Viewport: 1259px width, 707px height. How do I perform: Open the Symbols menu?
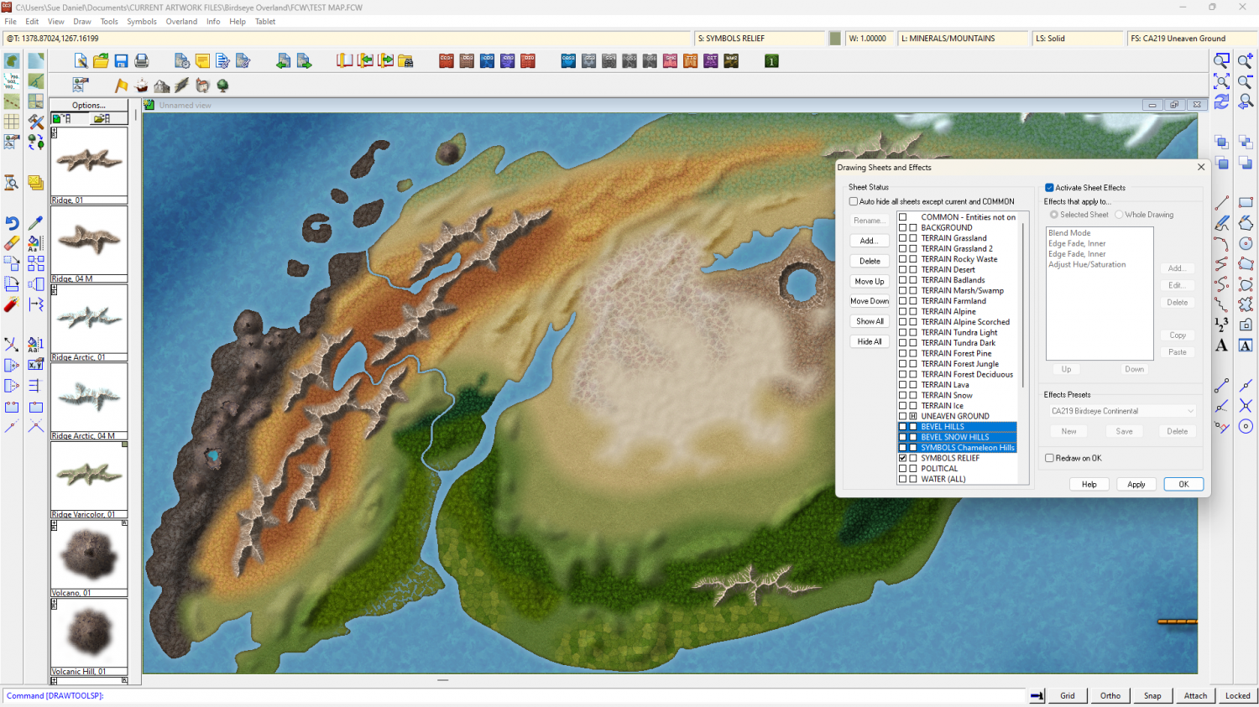tap(142, 22)
